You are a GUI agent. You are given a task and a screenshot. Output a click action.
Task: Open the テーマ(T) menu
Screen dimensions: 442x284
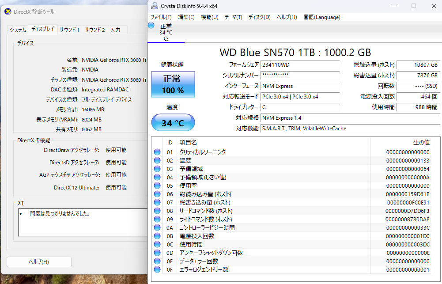[234, 17]
